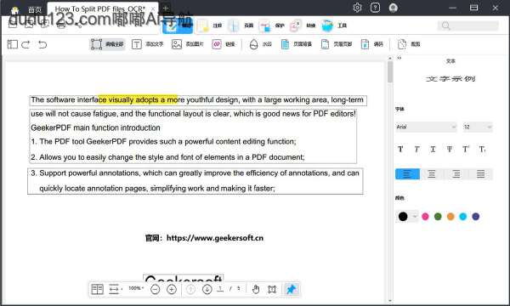Toggle the pin toolbar button
This screenshot has width=510, height=306.
coord(291,289)
